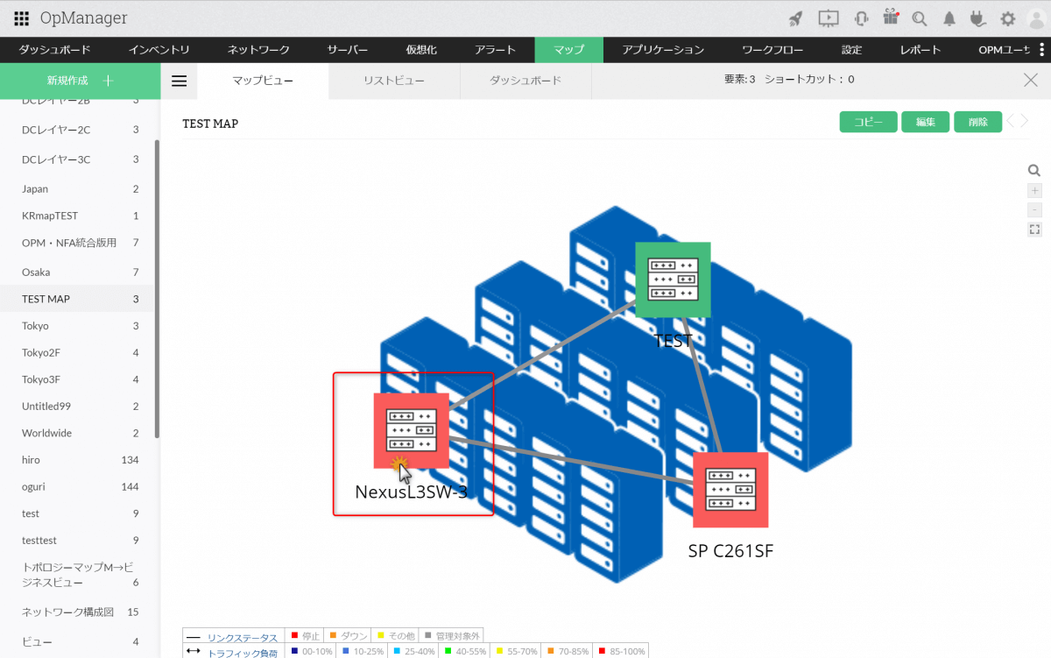Open the アプリケーション menu
Image resolution: width=1051 pixels, height=658 pixels.
point(663,50)
